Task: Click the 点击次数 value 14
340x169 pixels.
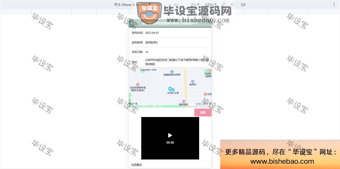Action: 147,52
